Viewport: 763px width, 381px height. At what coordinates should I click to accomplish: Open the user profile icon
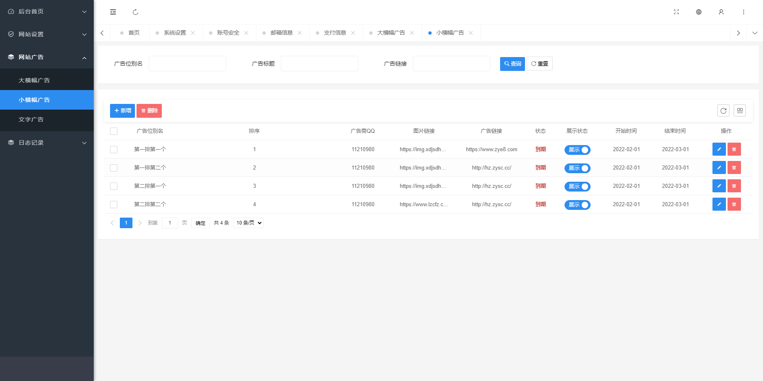(721, 12)
